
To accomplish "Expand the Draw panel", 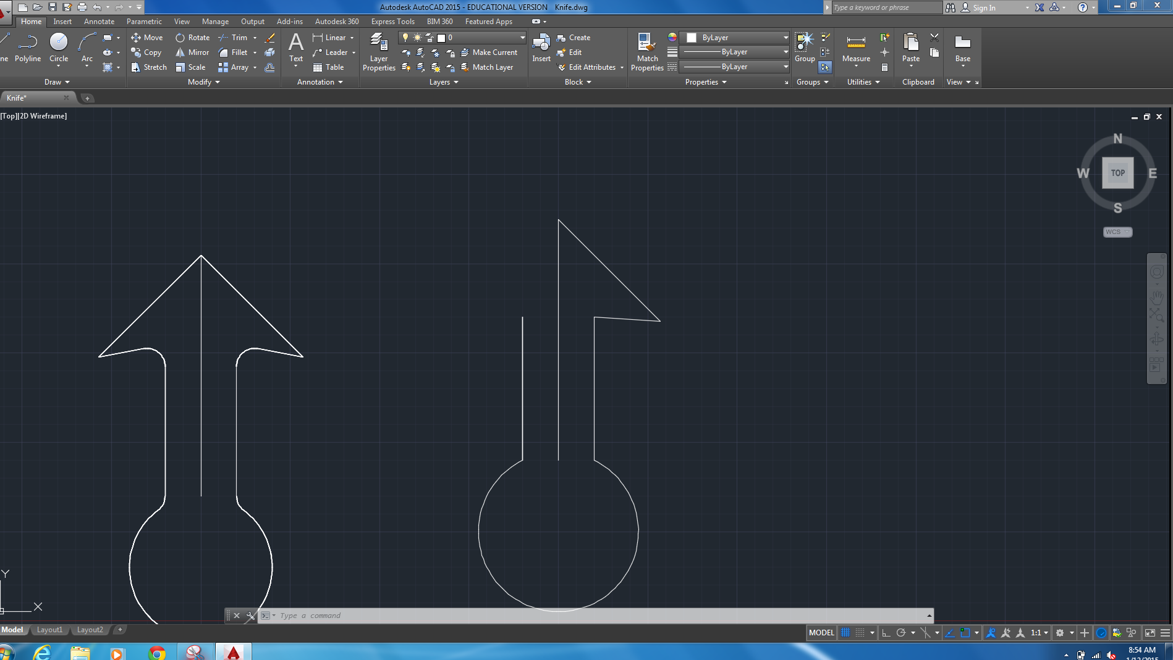I will point(57,81).
